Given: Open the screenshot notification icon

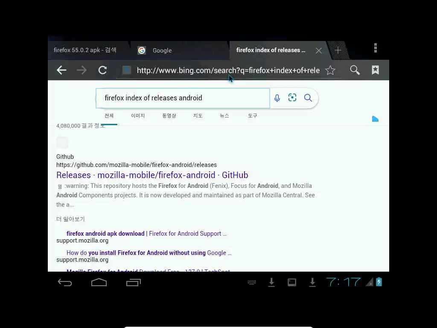Looking at the screenshot, I should [x=292, y=283].
